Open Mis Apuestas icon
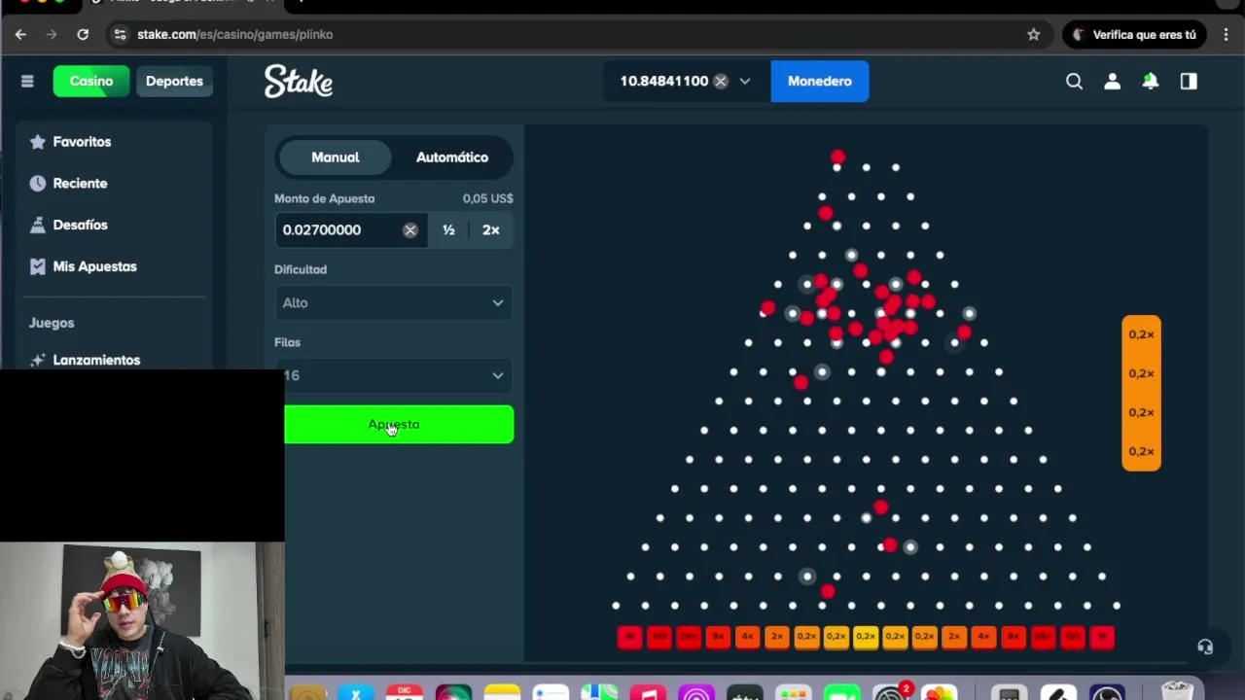 coord(38,266)
